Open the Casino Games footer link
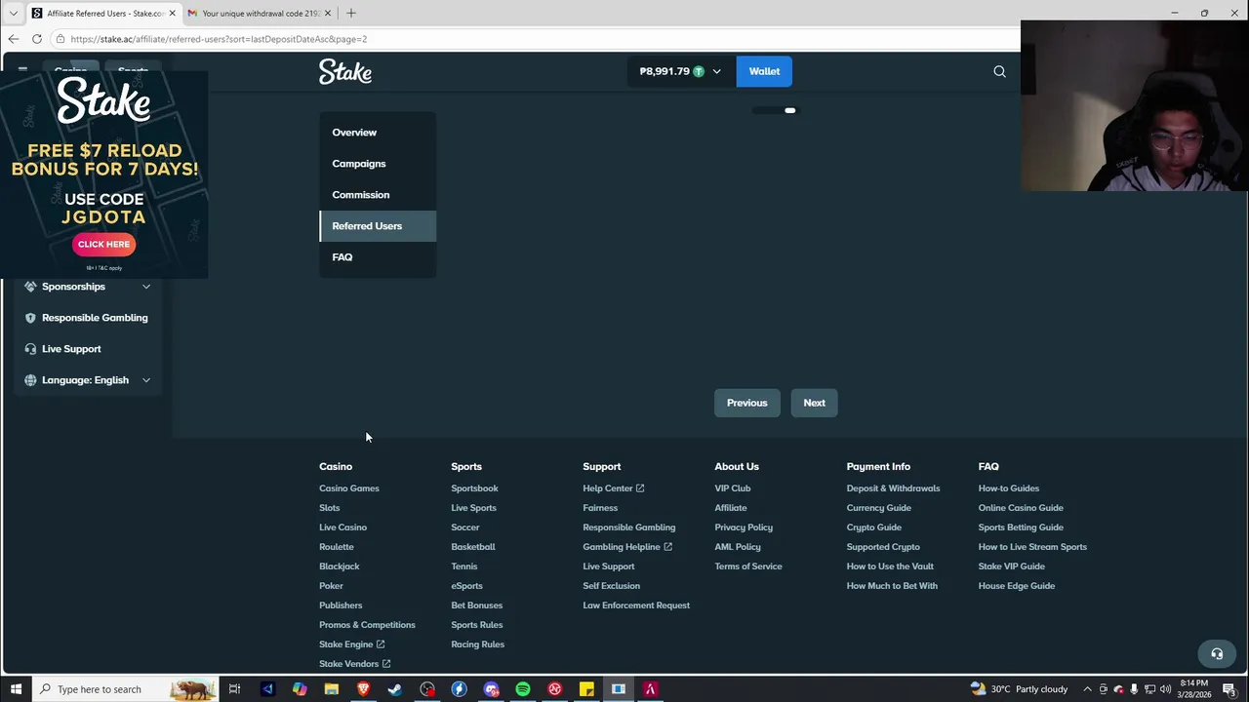This screenshot has height=702, width=1249. point(349,488)
